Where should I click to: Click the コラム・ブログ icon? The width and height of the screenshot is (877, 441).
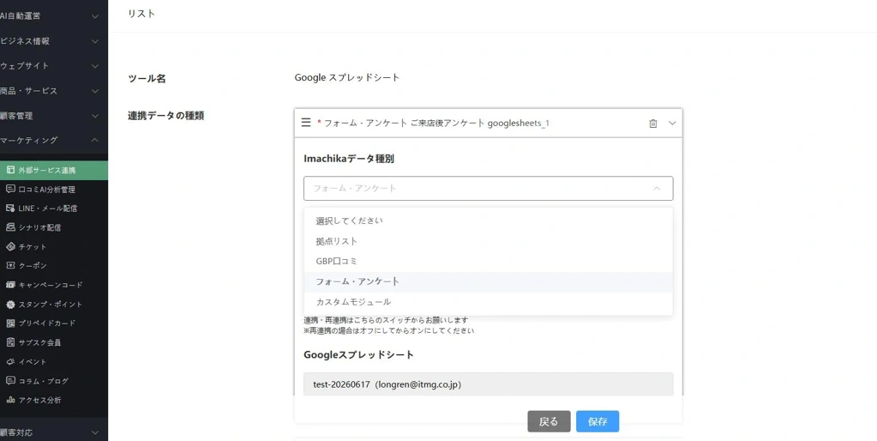10,381
